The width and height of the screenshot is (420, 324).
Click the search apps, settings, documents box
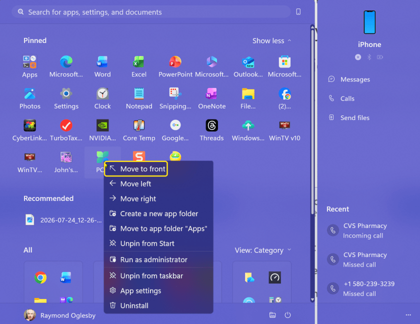(x=151, y=12)
